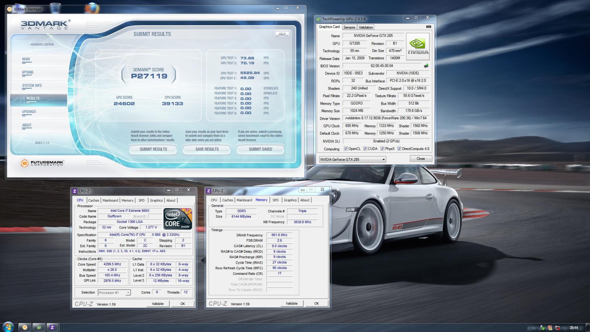The image size is (590, 332).
Task: Open SPD tab in CPU-Z Memory-tab window
Action: 275,200
